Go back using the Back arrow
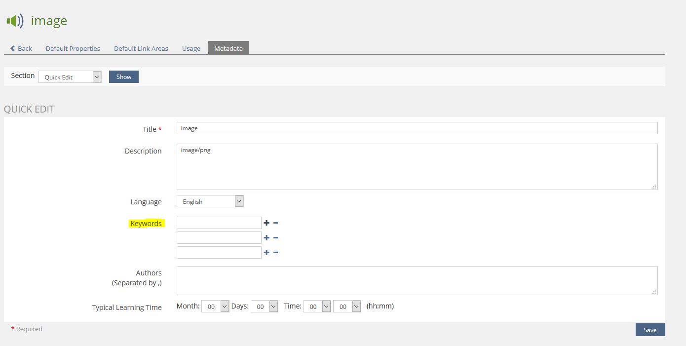Viewport: 686px width, 346px height. coord(21,48)
